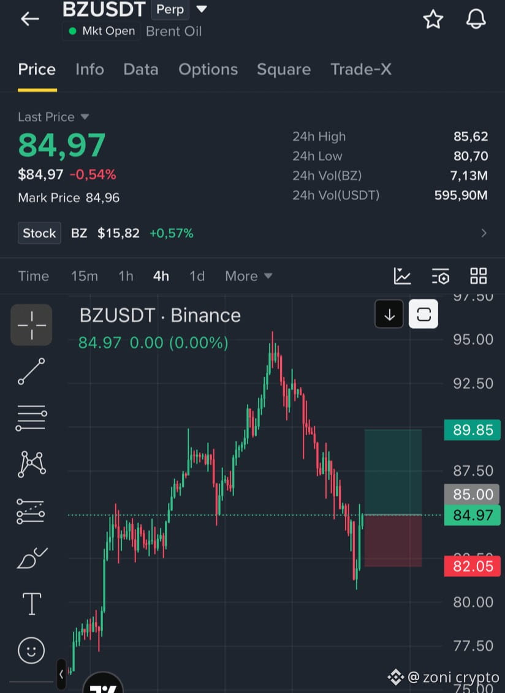This screenshot has height=693, width=505.
Task: Select the Time chart interval
Action: pos(33,276)
